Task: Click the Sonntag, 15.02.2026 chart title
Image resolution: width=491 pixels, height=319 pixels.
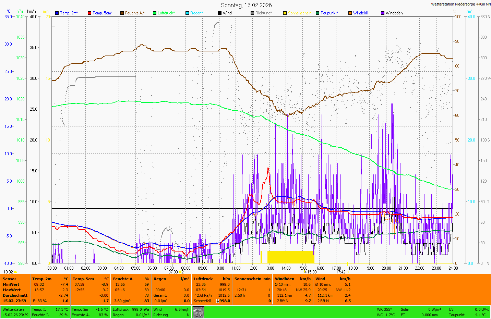Action: (246, 5)
